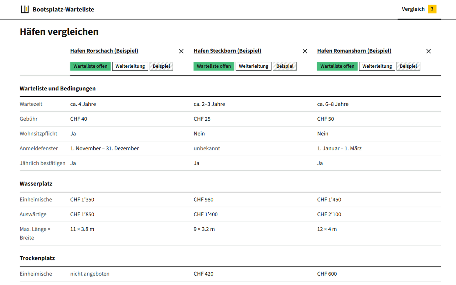Click the 'CHF 1’350' Wasserplatz value
The height and width of the screenshot is (285, 456).
click(x=82, y=199)
